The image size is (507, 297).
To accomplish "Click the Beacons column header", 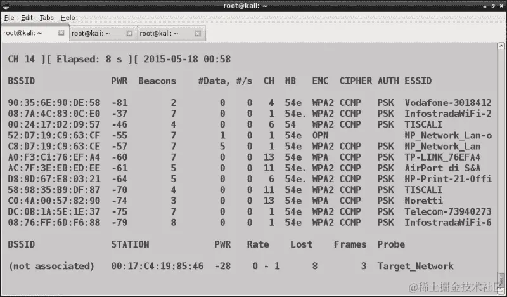I will (x=157, y=81).
